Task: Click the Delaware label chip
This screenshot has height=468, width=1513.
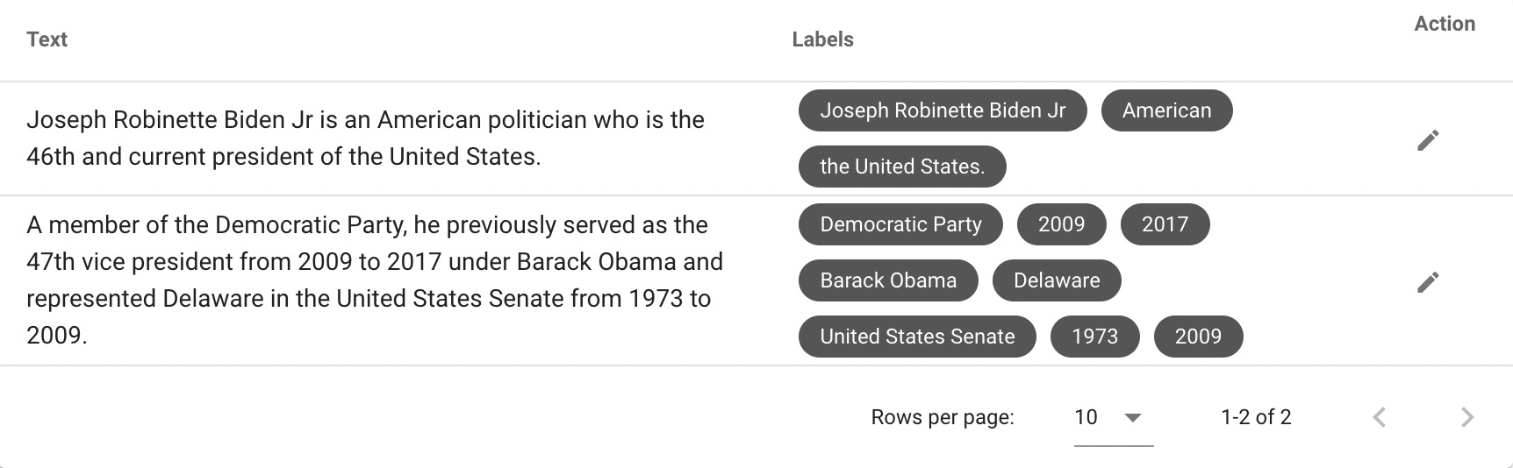Action: pos(1057,280)
